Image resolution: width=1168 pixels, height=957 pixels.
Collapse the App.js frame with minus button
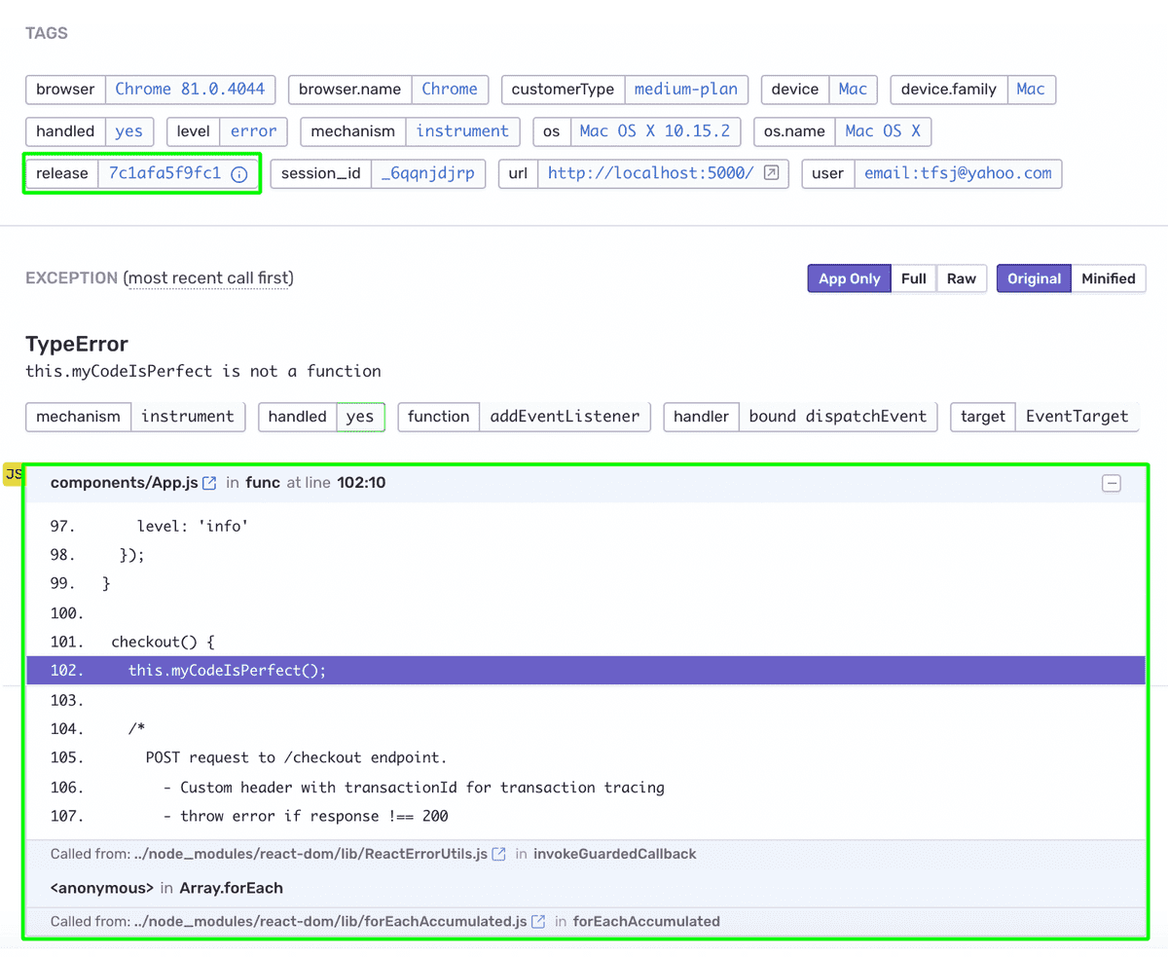coord(1112,483)
